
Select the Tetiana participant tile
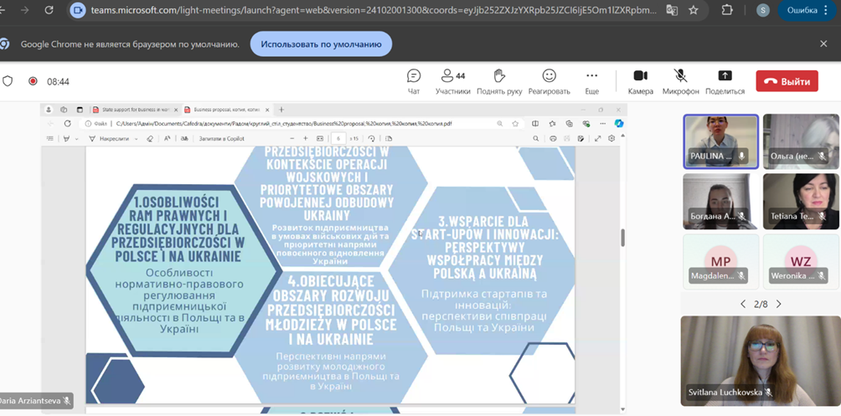(801, 202)
